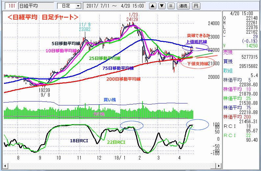Click the 11/9 23382 peak label
The width and height of the screenshot is (261, 171).
click(x=85, y=27)
